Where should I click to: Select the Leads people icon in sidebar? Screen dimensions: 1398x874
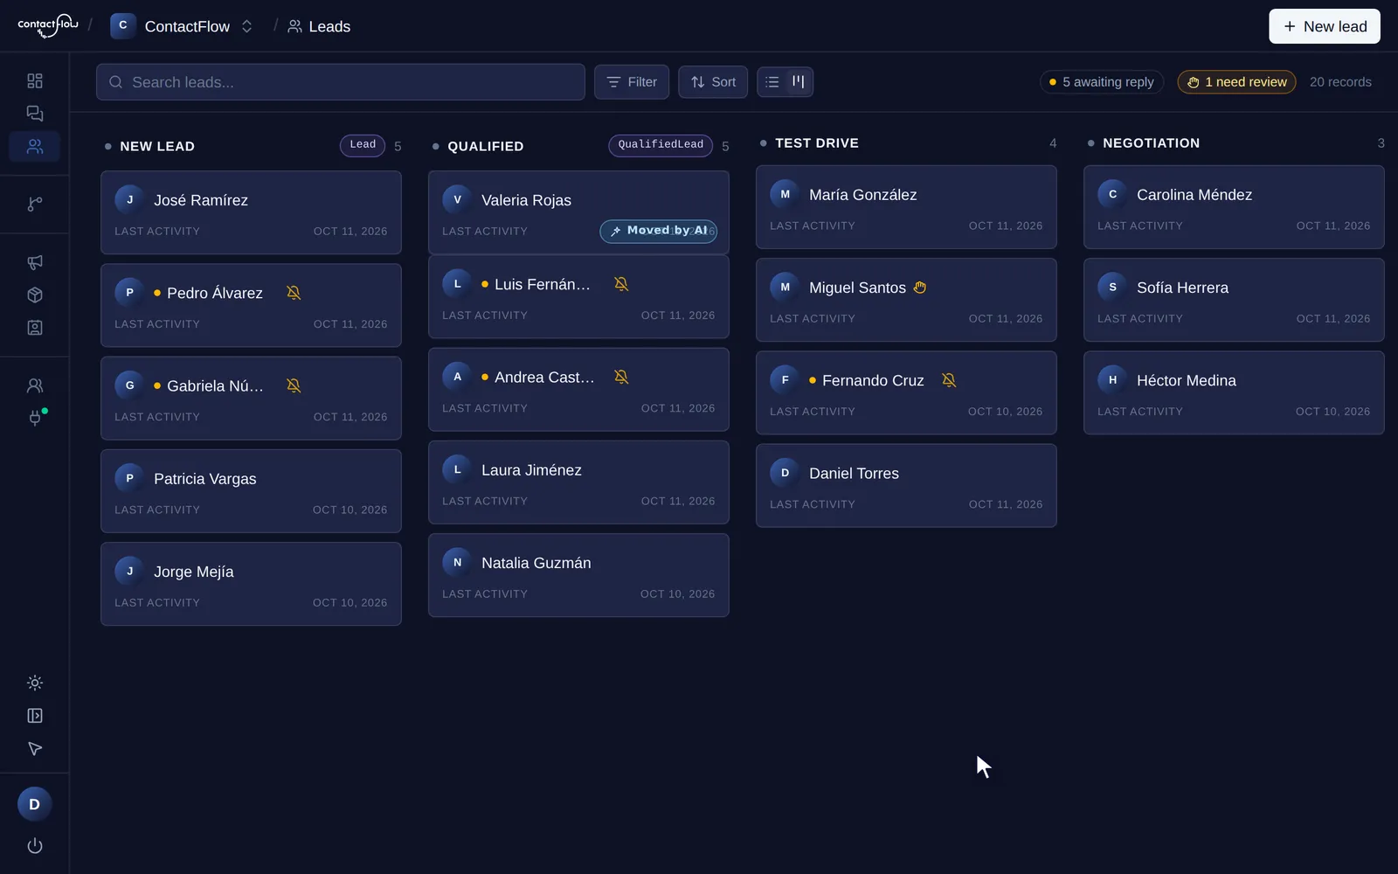pos(35,147)
